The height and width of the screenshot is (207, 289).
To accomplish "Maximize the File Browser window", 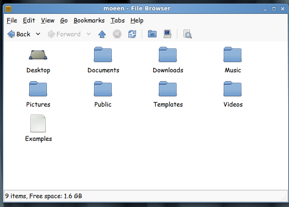I will pyautogui.click(x=274, y=9).
